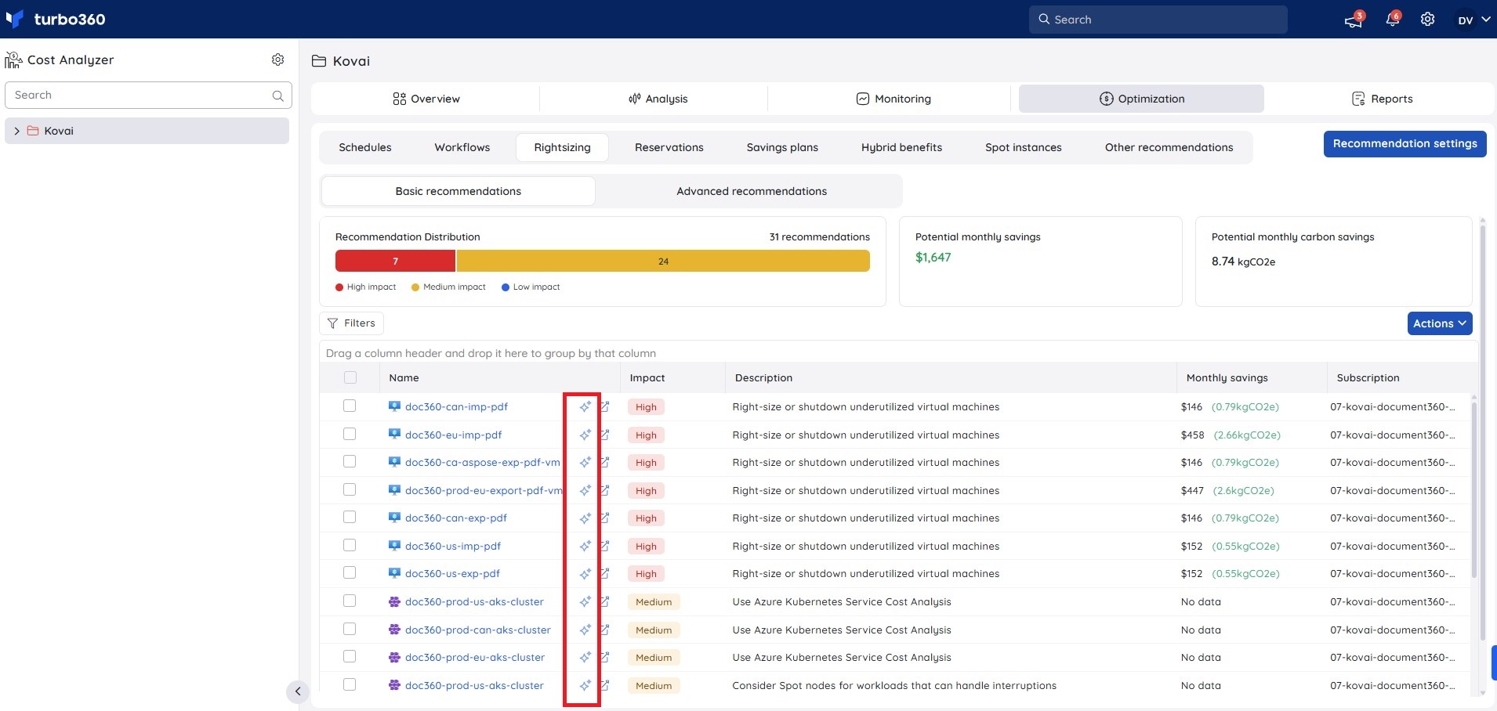1497x711 pixels.
Task: Open Cost Analyzer settings gear
Action: (277, 60)
